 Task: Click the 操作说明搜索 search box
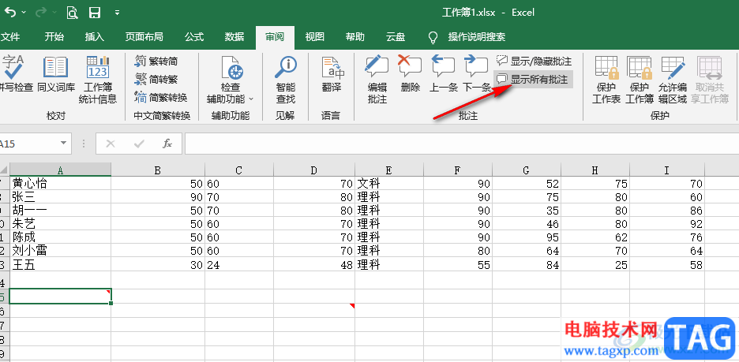(477, 37)
